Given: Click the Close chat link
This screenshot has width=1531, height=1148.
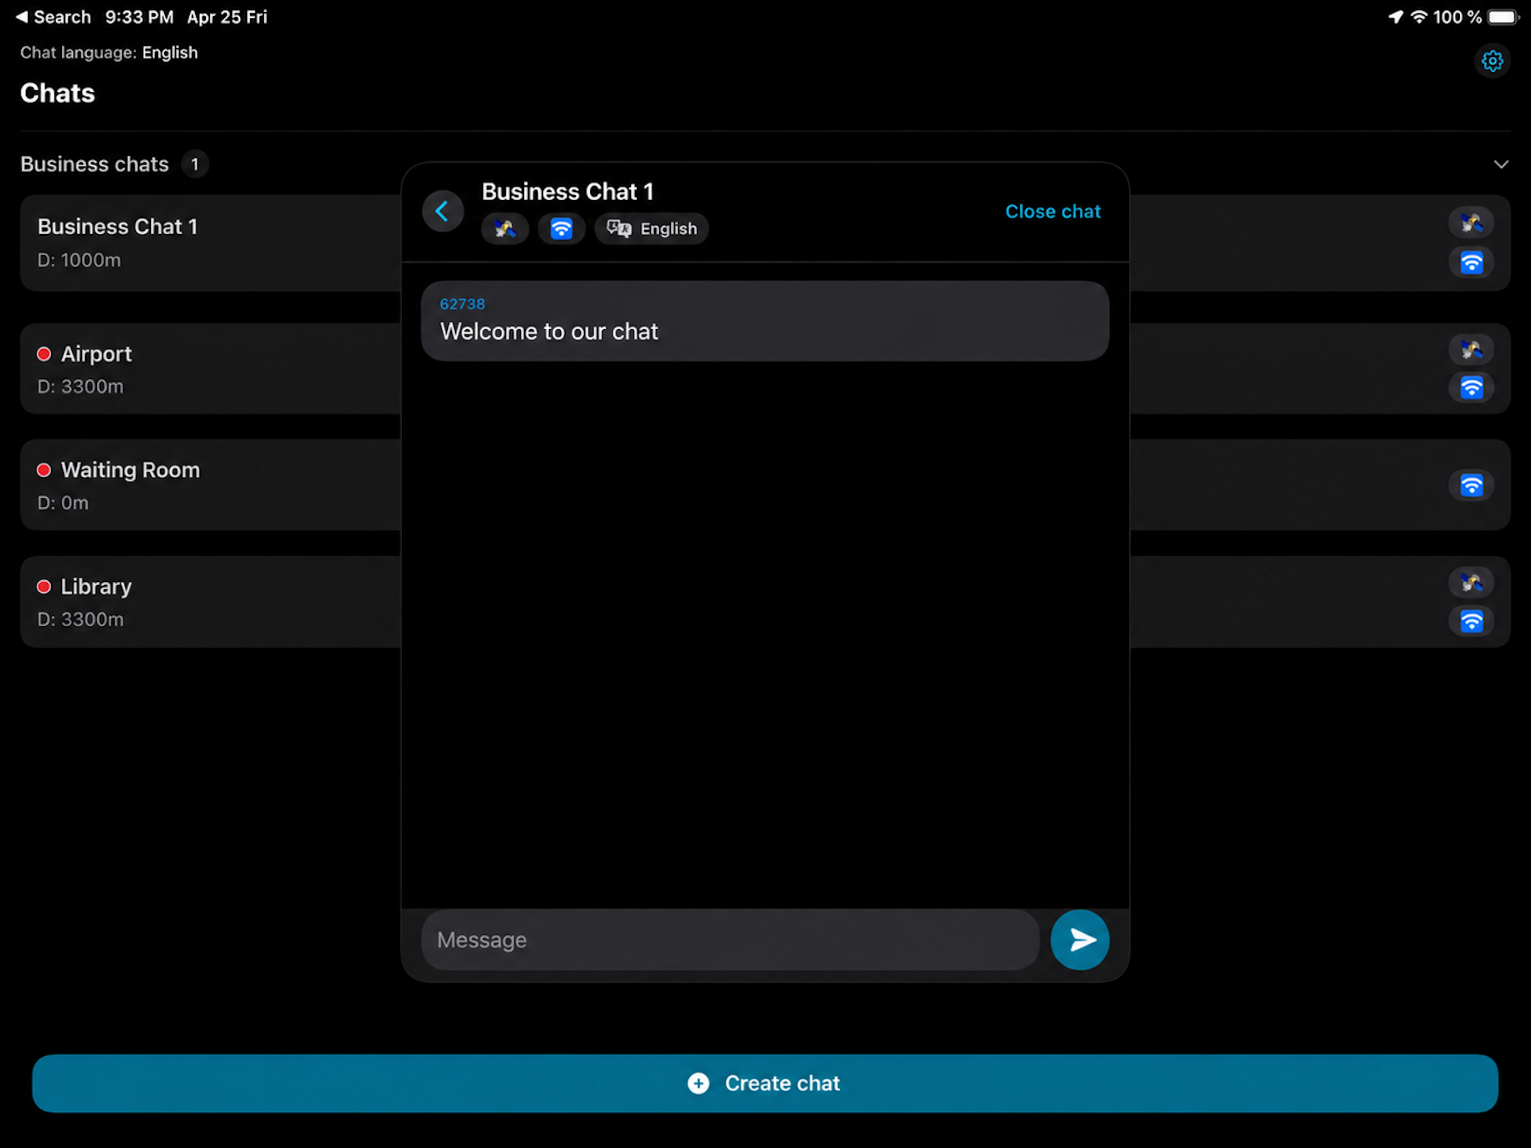Looking at the screenshot, I should coord(1052,211).
